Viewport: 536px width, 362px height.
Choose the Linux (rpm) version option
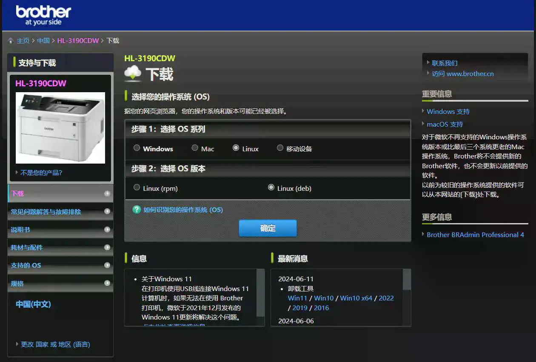pos(137,187)
